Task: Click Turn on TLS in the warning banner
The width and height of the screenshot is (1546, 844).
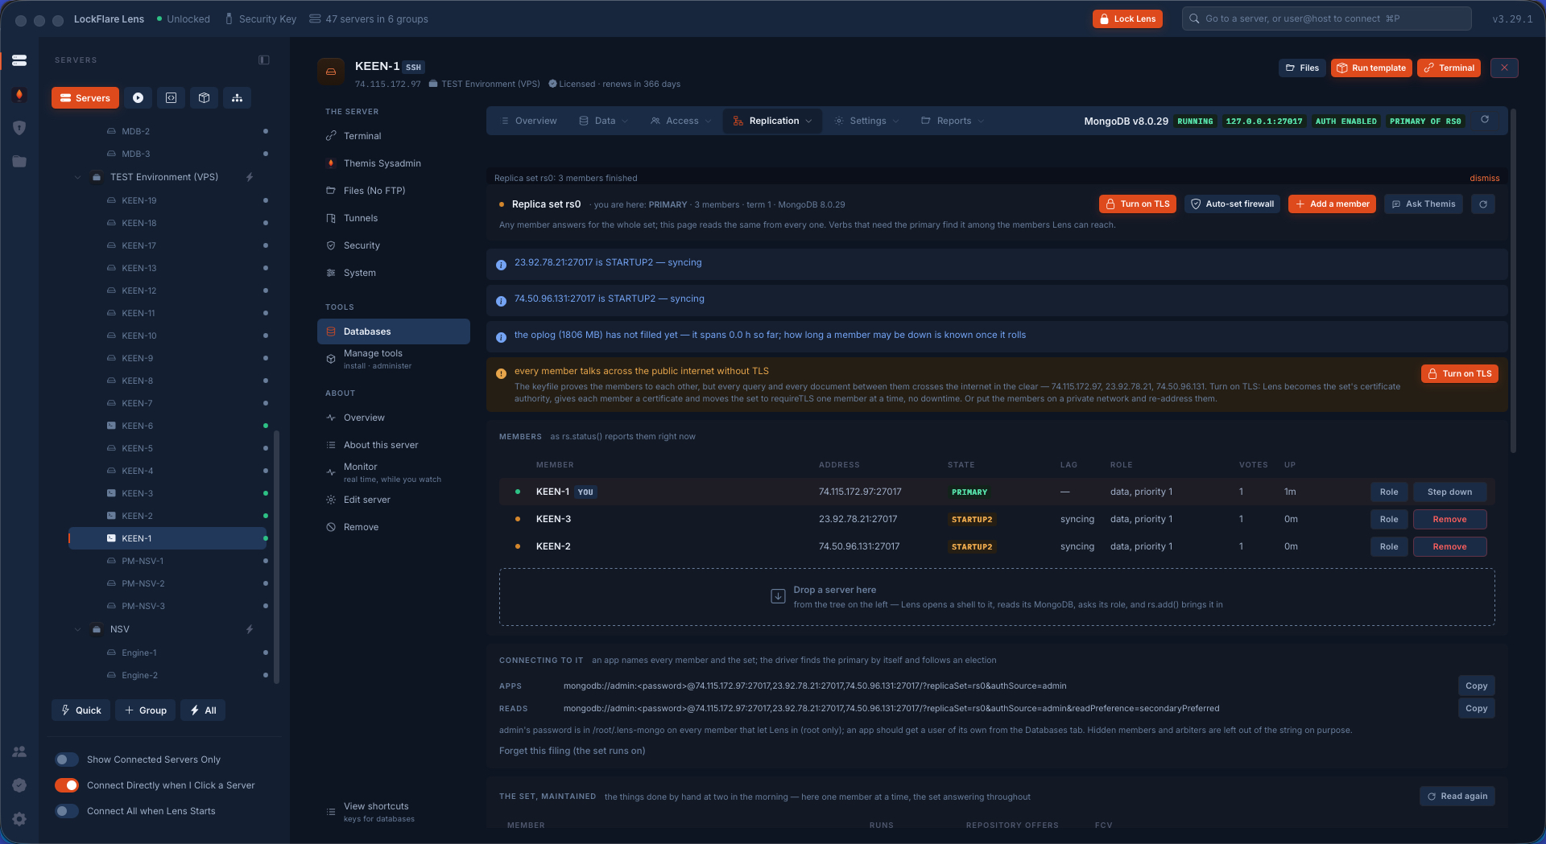Action: 1459,373
